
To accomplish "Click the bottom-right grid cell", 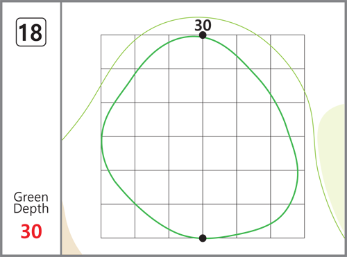I will [x=287, y=221].
